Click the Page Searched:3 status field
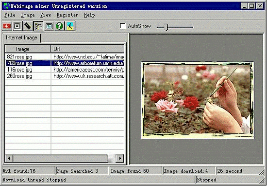The image size is (267, 186). tap(82, 171)
